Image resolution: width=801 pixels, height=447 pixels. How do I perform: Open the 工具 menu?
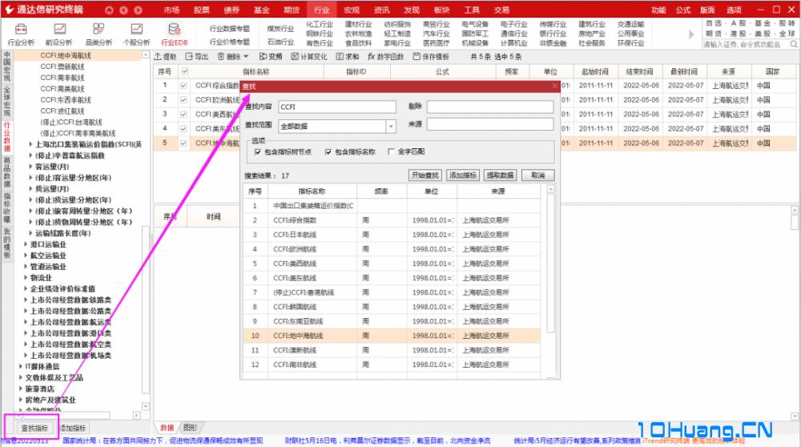[x=472, y=10]
